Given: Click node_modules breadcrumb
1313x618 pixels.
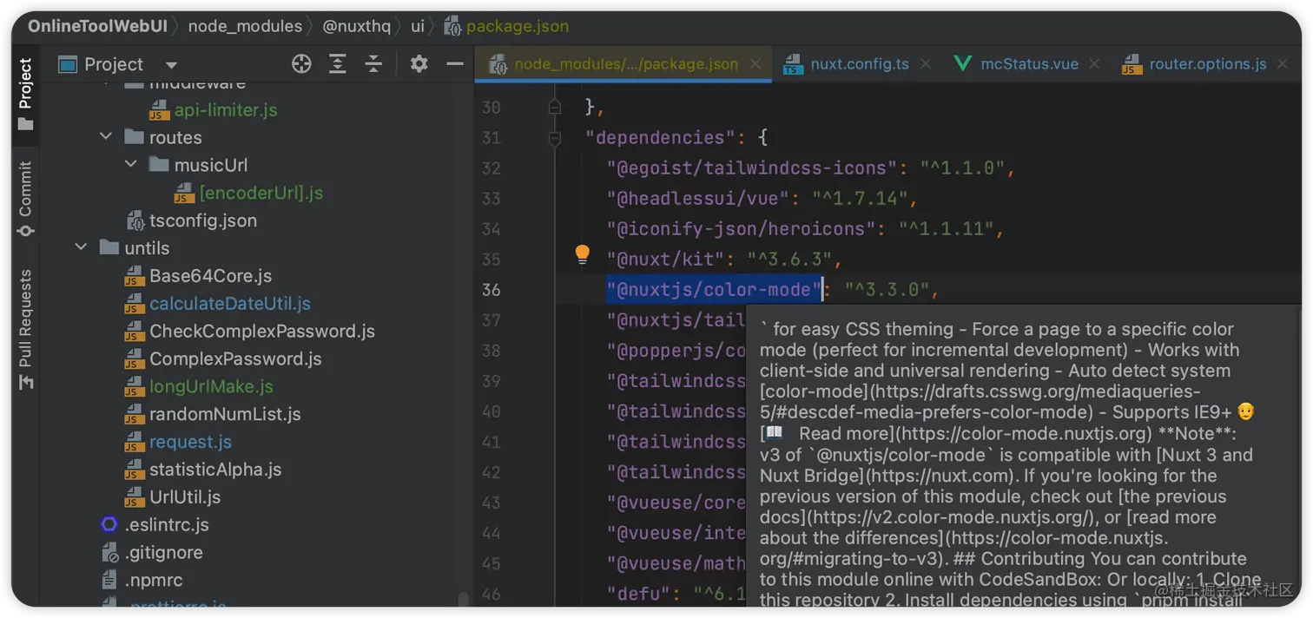Looking at the screenshot, I should 245,26.
